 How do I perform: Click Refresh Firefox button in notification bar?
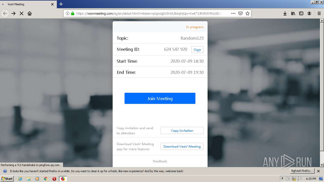(302, 171)
